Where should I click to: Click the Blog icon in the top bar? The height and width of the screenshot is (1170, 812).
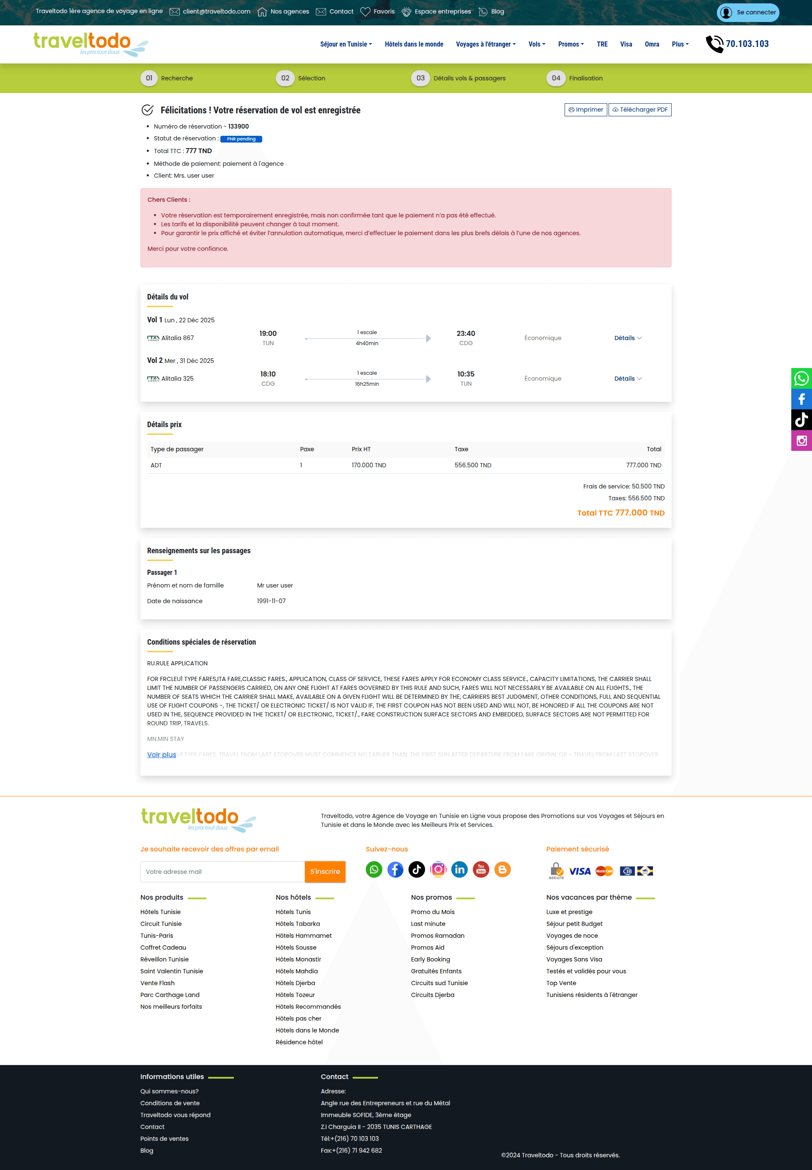(x=482, y=11)
